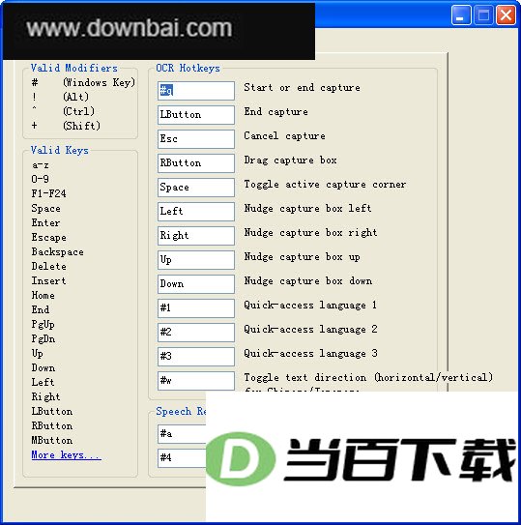The image size is (521, 525).
Task: Click the 'Nudge capture box left' field
Action: [196, 212]
